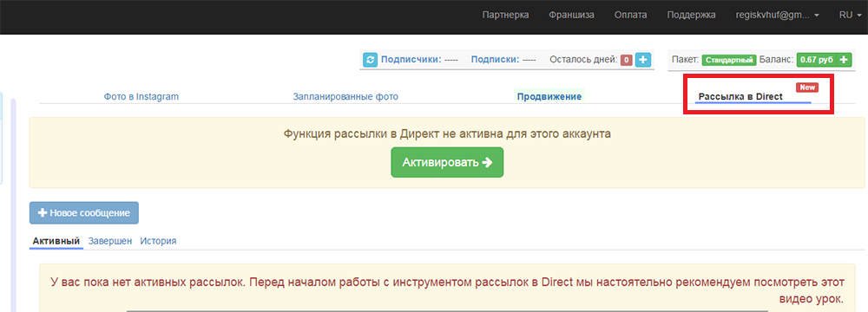Switch to the Запланированные фото tab
Screen dimensions: 868x312
tap(345, 96)
